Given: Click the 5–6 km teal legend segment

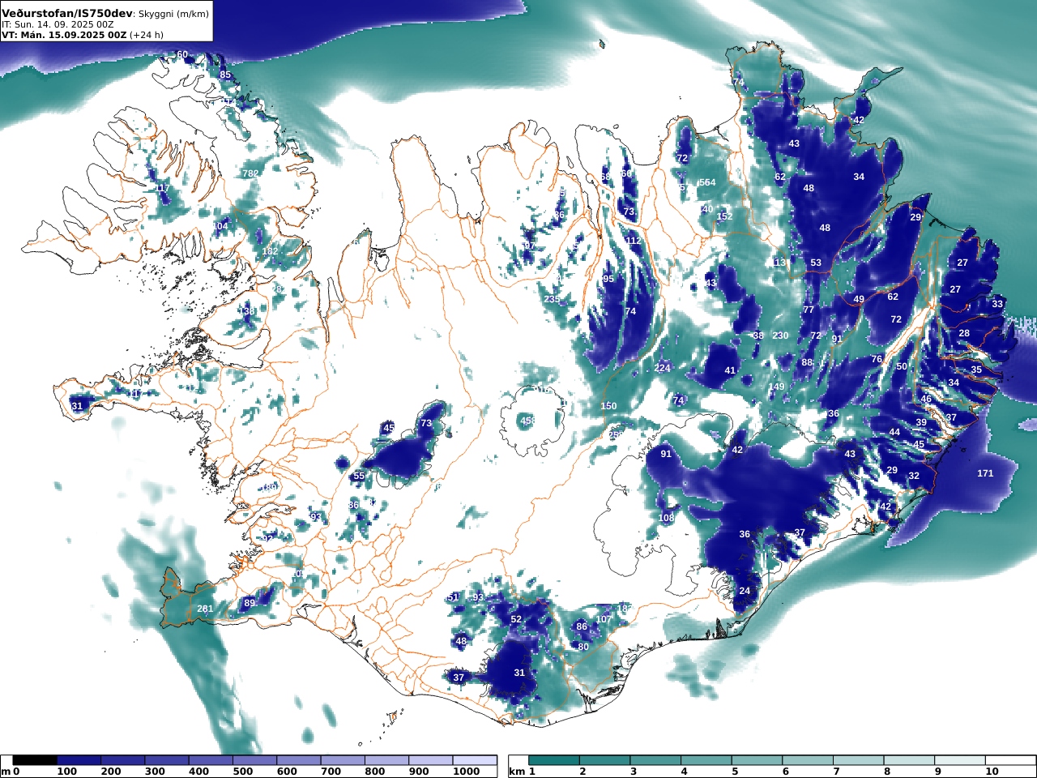Looking at the screenshot, I should [757, 760].
